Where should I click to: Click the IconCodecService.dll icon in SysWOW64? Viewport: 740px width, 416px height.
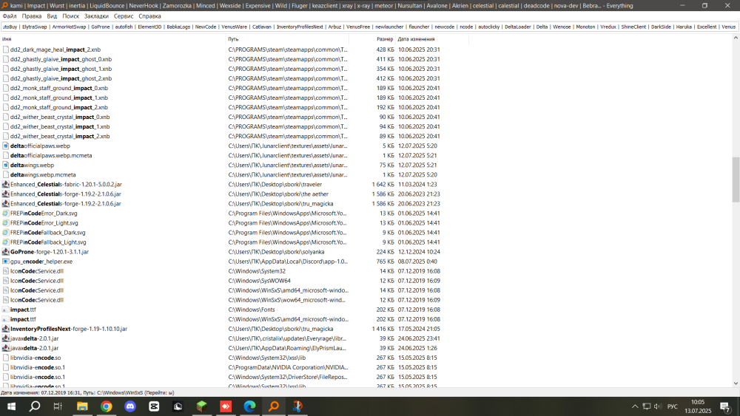(6, 281)
